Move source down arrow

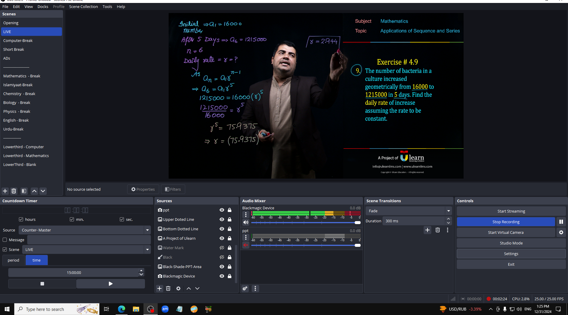point(197,288)
